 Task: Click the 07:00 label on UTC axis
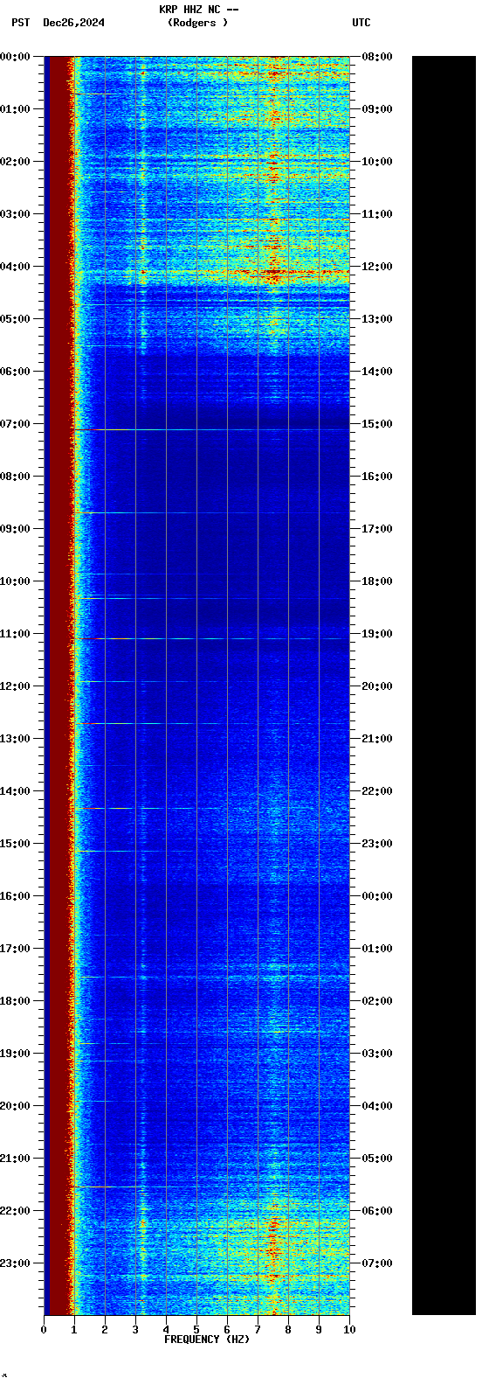coord(376,1263)
